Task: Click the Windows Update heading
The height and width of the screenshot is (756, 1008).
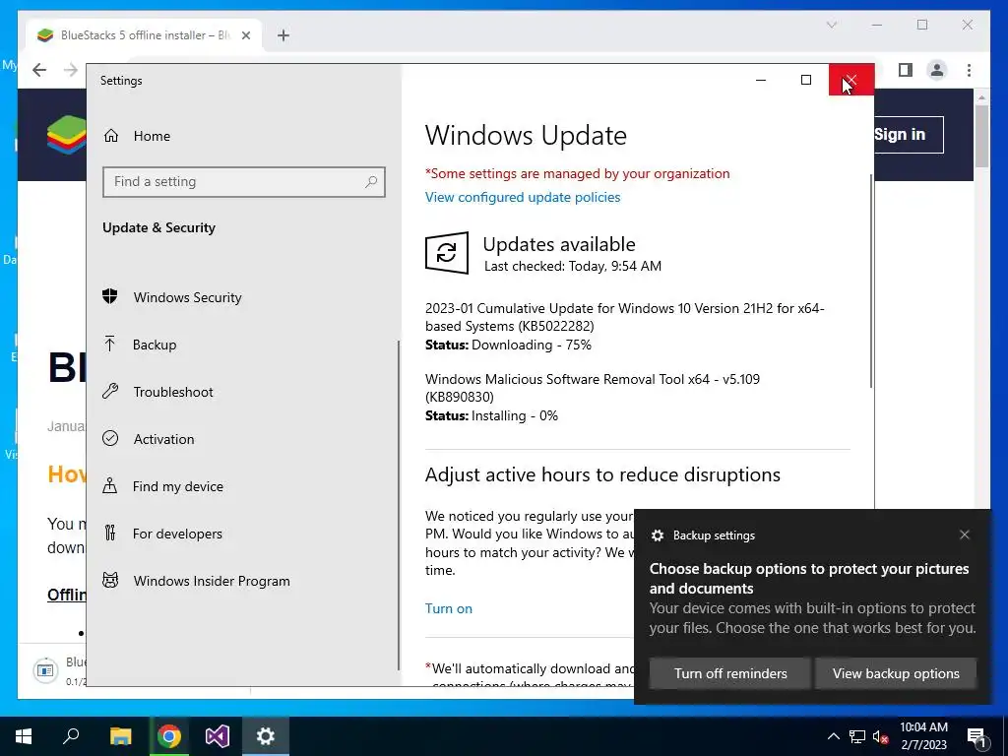Action: pyautogui.click(x=526, y=135)
